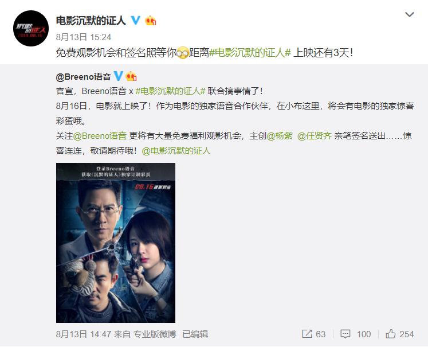Open the post options chevron menu

point(410,14)
